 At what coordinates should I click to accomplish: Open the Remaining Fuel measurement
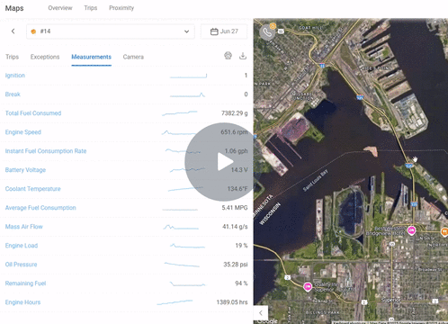(x=25, y=283)
